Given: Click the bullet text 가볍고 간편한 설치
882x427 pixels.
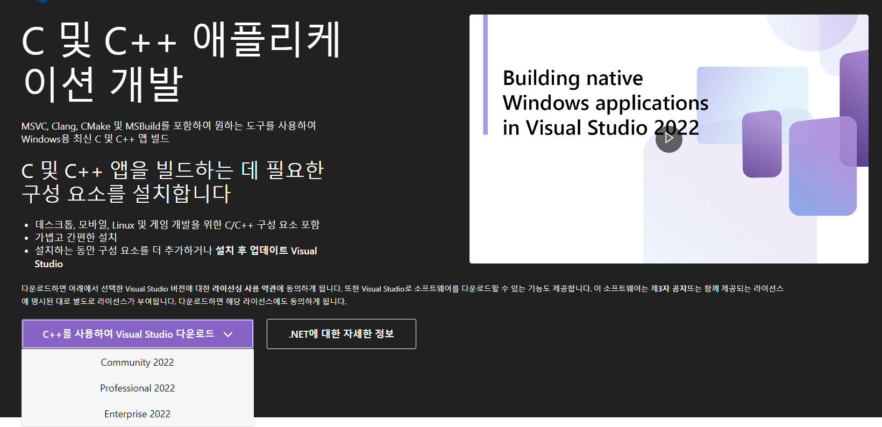Looking at the screenshot, I should (x=76, y=237).
